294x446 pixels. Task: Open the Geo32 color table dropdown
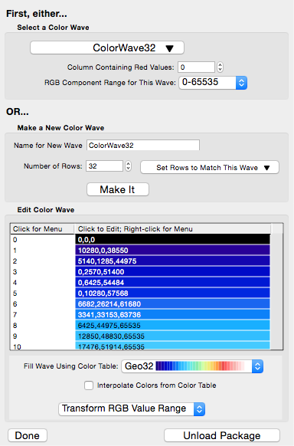coord(192,366)
